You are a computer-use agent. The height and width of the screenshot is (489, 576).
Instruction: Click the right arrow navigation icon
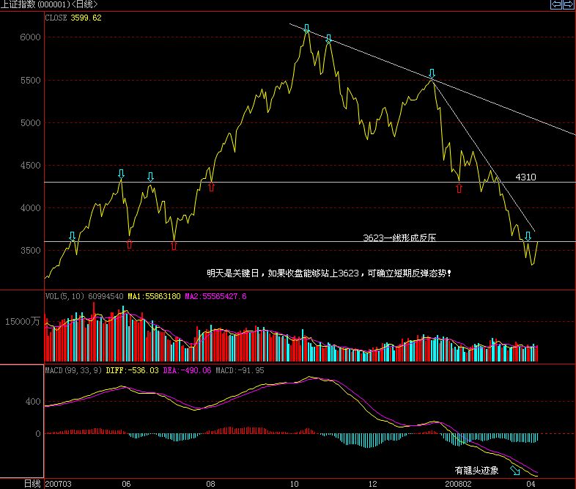click(568, 4)
